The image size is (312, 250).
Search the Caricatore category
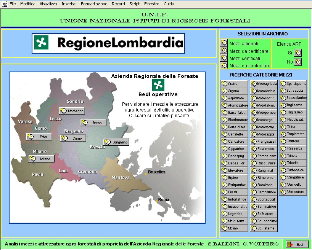(x=235, y=142)
